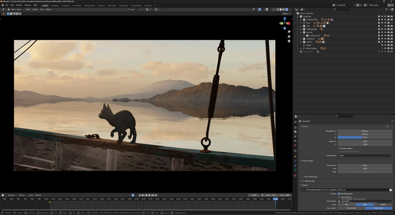
Task: Switch to the Compositing workspace tab
Action: tap(136, 6)
